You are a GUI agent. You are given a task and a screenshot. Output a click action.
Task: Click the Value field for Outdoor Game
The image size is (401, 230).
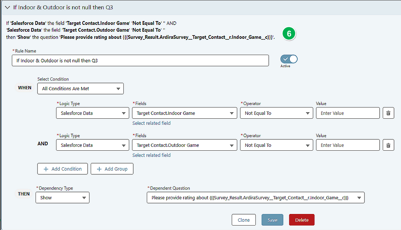click(x=348, y=145)
